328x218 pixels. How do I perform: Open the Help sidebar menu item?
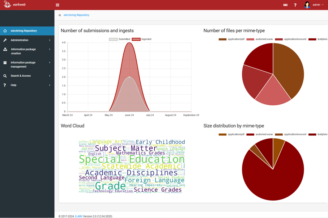click(27, 85)
